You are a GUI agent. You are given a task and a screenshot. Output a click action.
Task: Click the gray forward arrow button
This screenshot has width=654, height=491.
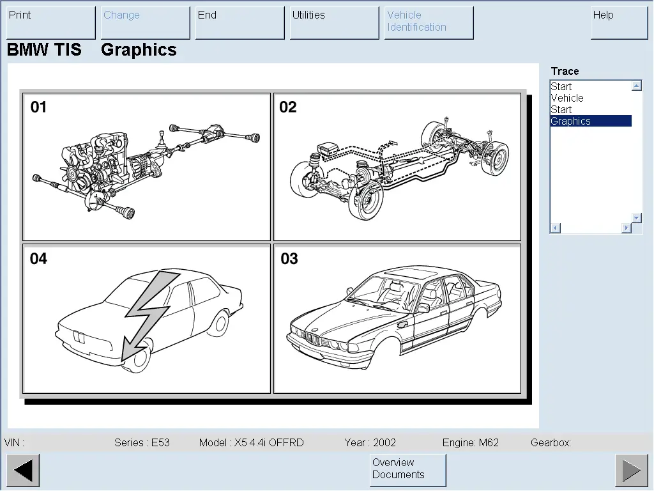(631, 471)
